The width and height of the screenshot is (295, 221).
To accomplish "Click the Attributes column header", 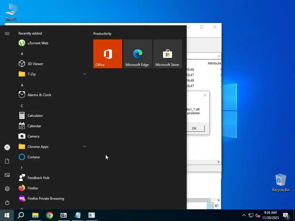I will click(x=214, y=63).
